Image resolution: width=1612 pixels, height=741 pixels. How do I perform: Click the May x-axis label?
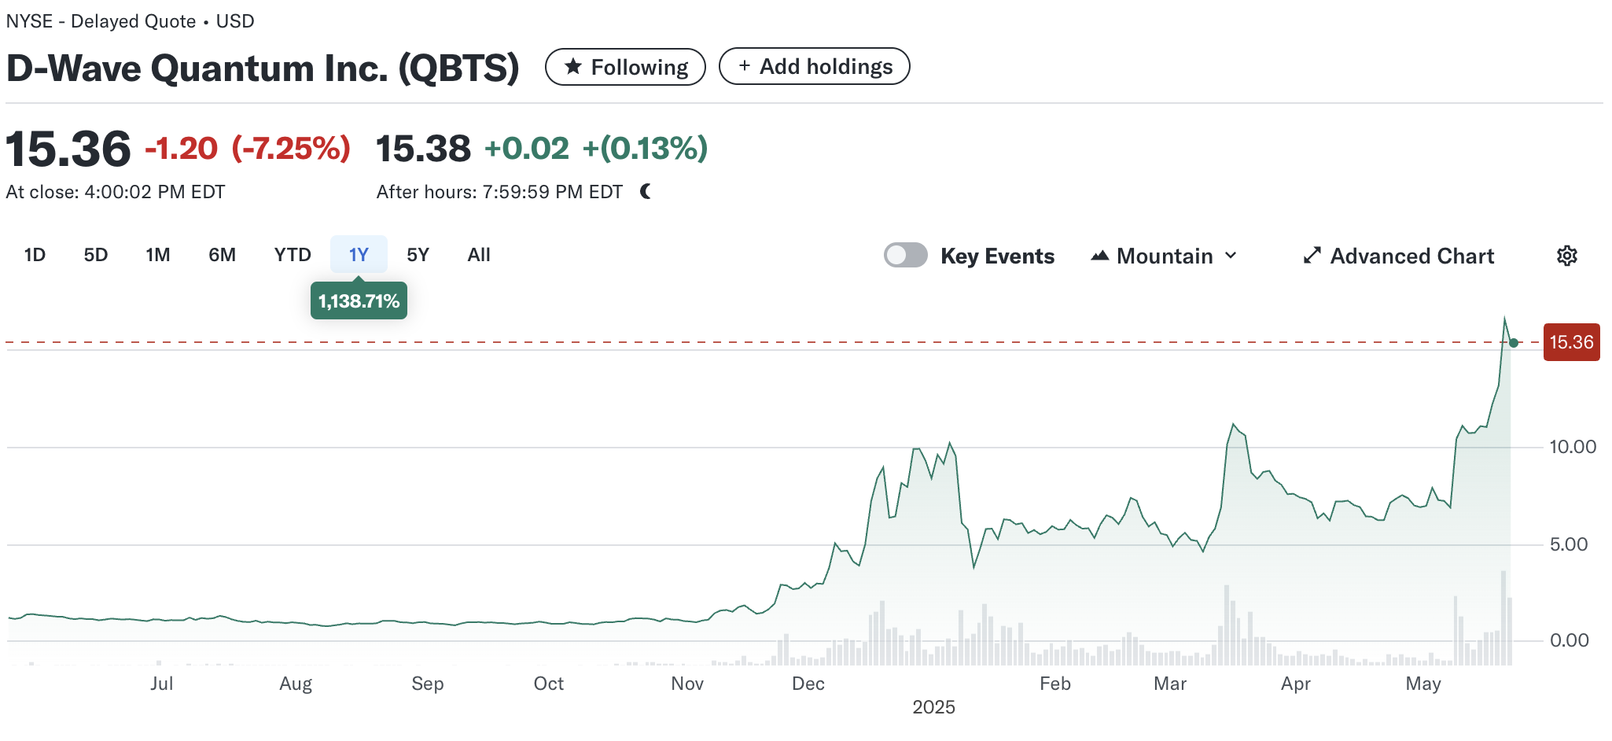tap(1423, 684)
